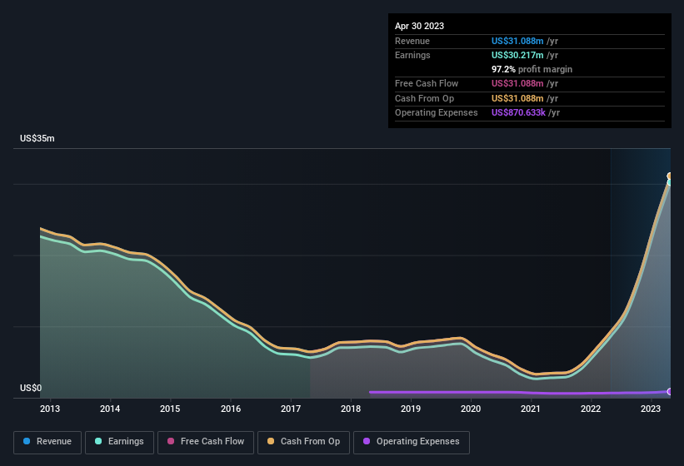
Task: Click the purple Operating Expenses end marker
Action: tap(669, 391)
